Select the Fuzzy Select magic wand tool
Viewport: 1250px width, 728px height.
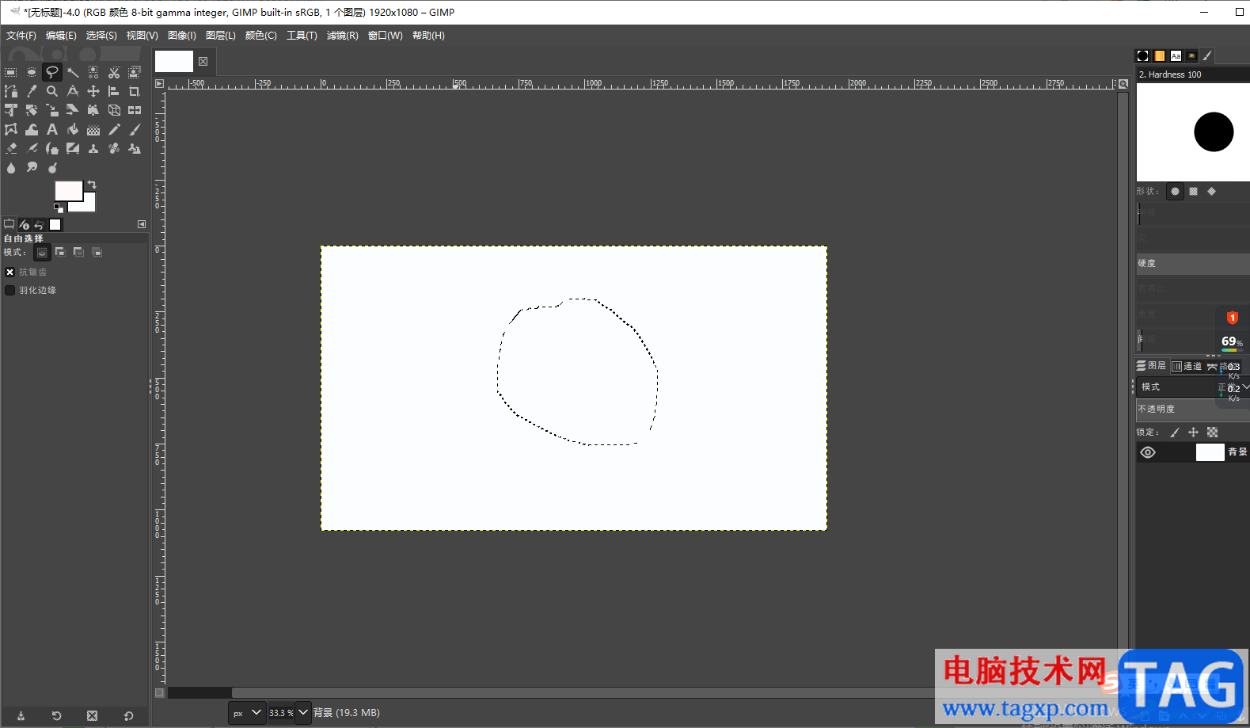click(73, 72)
